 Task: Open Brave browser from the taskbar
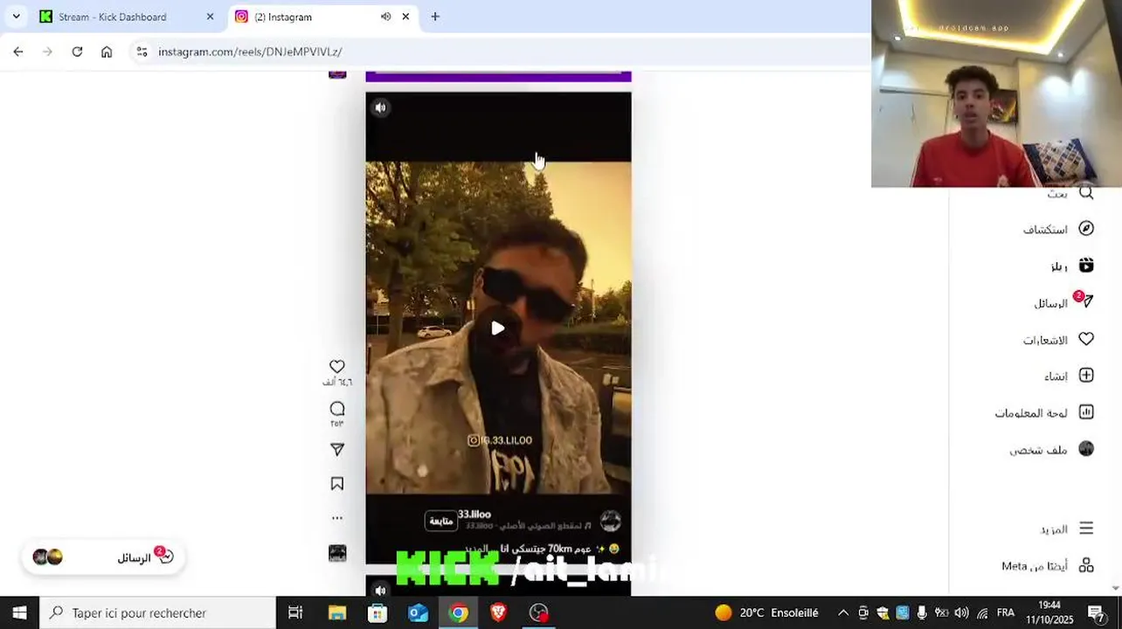tap(498, 612)
